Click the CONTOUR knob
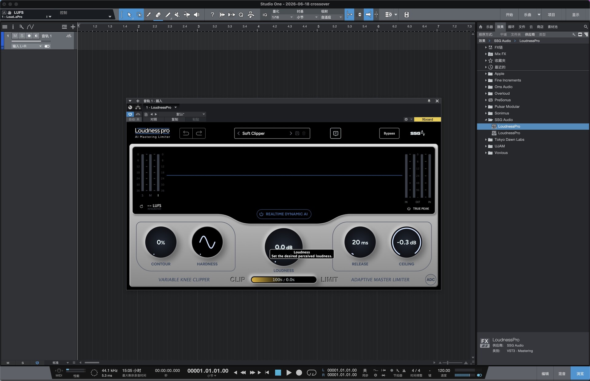Viewport: 590px width, 381px height. 161,242
